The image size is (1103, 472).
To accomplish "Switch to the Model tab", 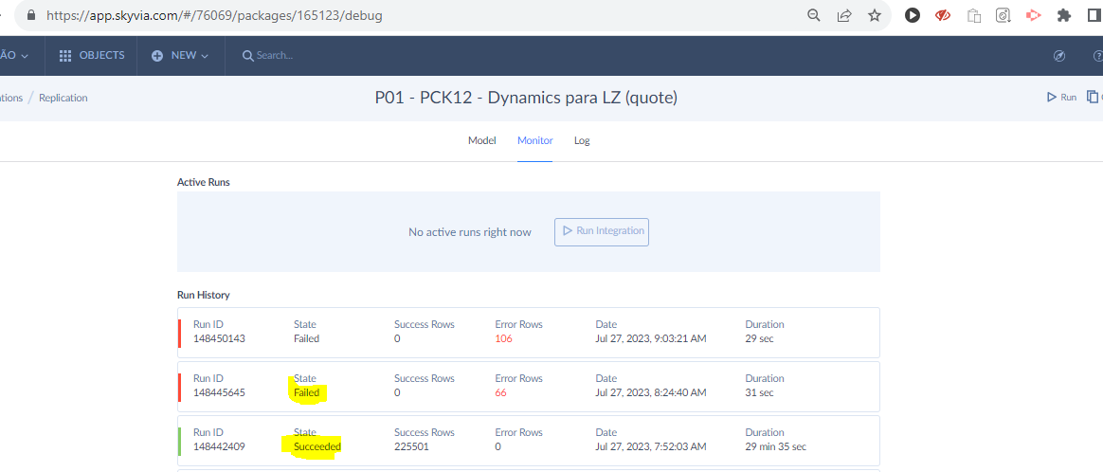I will point(482,140).
